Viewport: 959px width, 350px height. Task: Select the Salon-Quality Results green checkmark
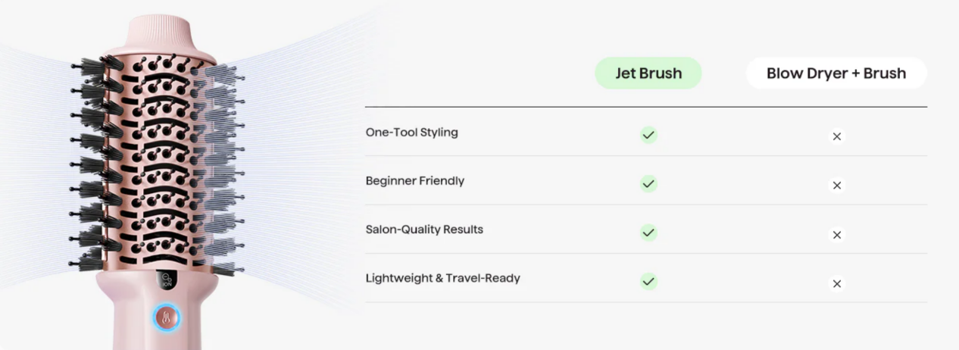point(648,233)
